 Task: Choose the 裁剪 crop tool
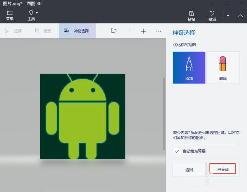(43, 31)
